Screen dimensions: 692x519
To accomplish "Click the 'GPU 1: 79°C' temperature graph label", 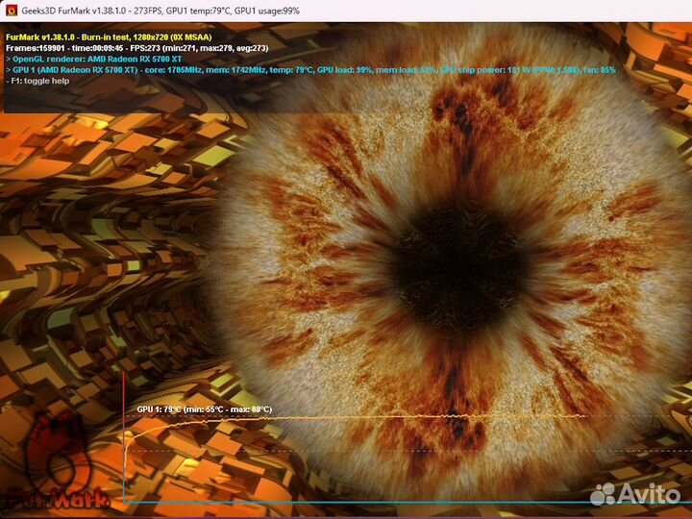I will point(205,409).
